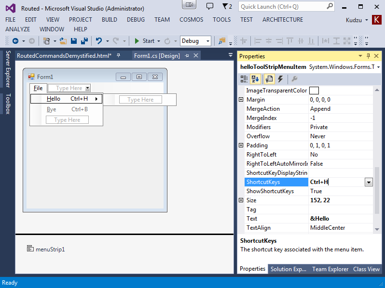Click the Bye menu item in designer
The height and width of the screenshot is (288, 385).
(x=52, y=109)
